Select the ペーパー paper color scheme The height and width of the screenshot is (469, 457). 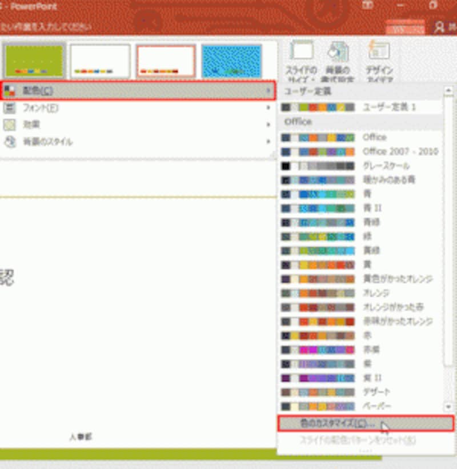(360, 406)
